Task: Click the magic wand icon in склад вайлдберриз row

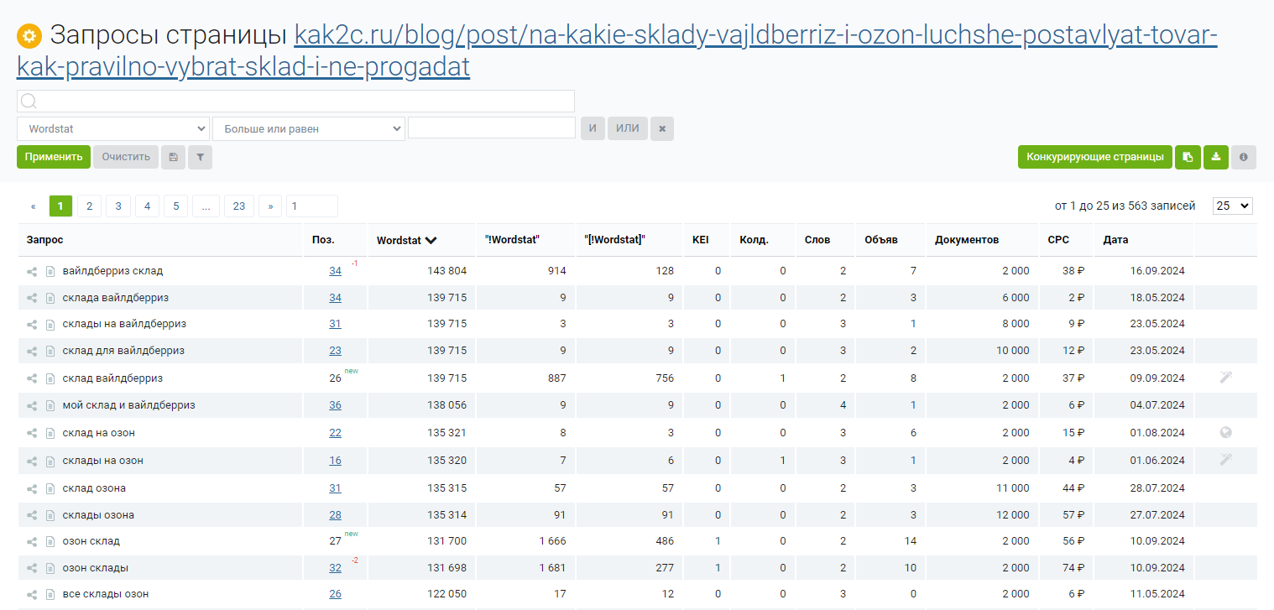Action: 1226,378
